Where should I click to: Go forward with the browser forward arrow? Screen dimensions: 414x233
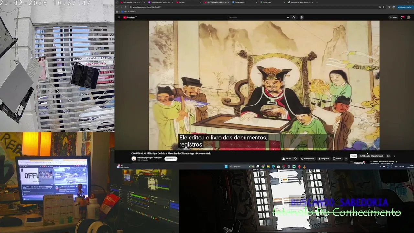pyautogui.click(x=121, y=7)
